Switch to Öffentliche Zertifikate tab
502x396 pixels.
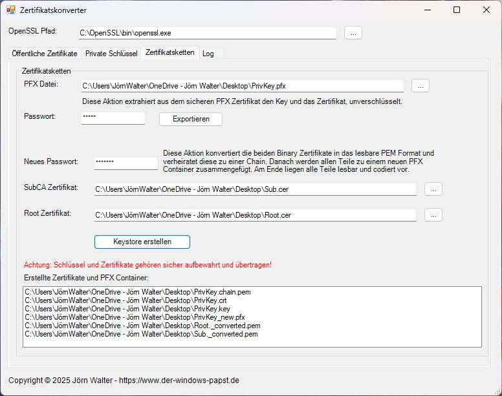click(x=45, y=54)
